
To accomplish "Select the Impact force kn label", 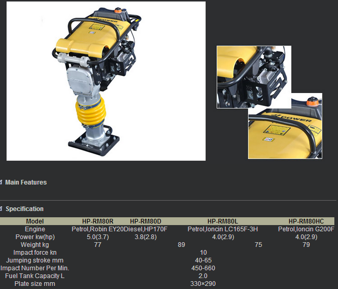I will click(x=35, y=253).
